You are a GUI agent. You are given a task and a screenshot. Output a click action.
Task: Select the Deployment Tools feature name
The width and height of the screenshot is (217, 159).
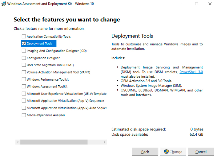40,44
